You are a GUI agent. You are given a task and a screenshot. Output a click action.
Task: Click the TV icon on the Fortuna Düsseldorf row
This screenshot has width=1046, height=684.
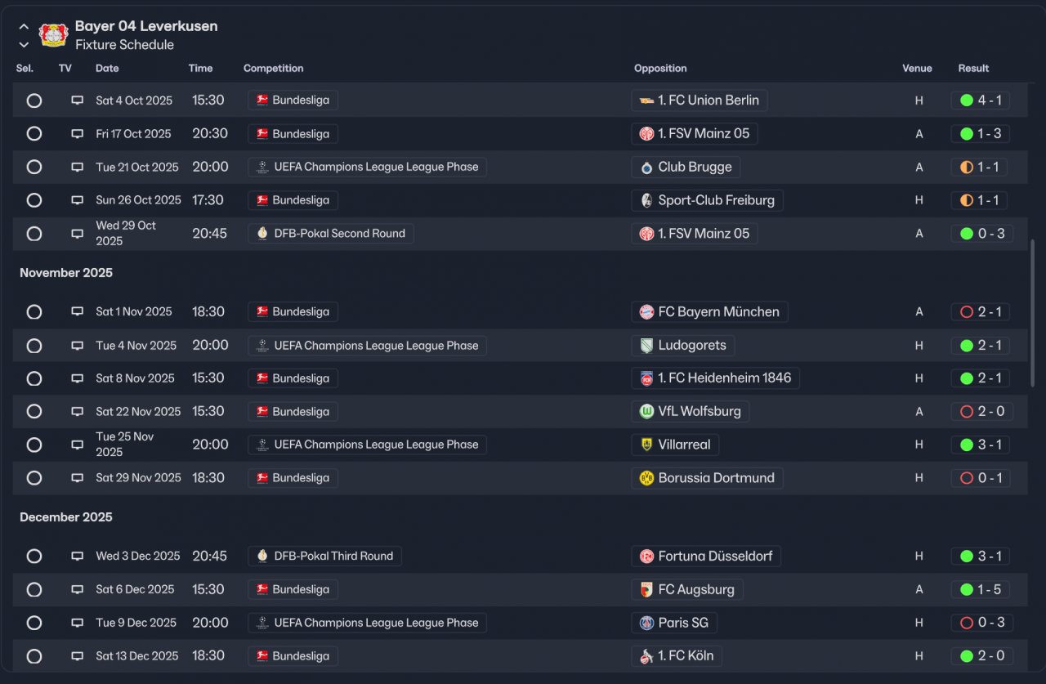[x=77, y=557]
